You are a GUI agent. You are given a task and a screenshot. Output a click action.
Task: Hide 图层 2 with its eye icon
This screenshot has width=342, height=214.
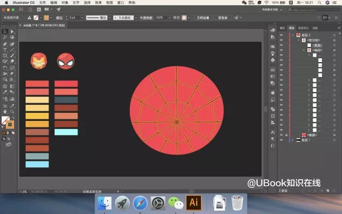pyautogui.click(x=282, y=35)
